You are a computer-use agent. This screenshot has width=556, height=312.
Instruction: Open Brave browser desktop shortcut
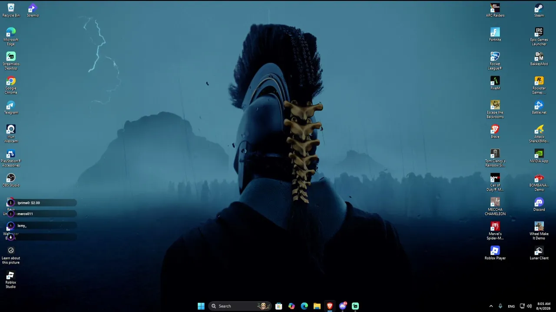click(495, 132)
